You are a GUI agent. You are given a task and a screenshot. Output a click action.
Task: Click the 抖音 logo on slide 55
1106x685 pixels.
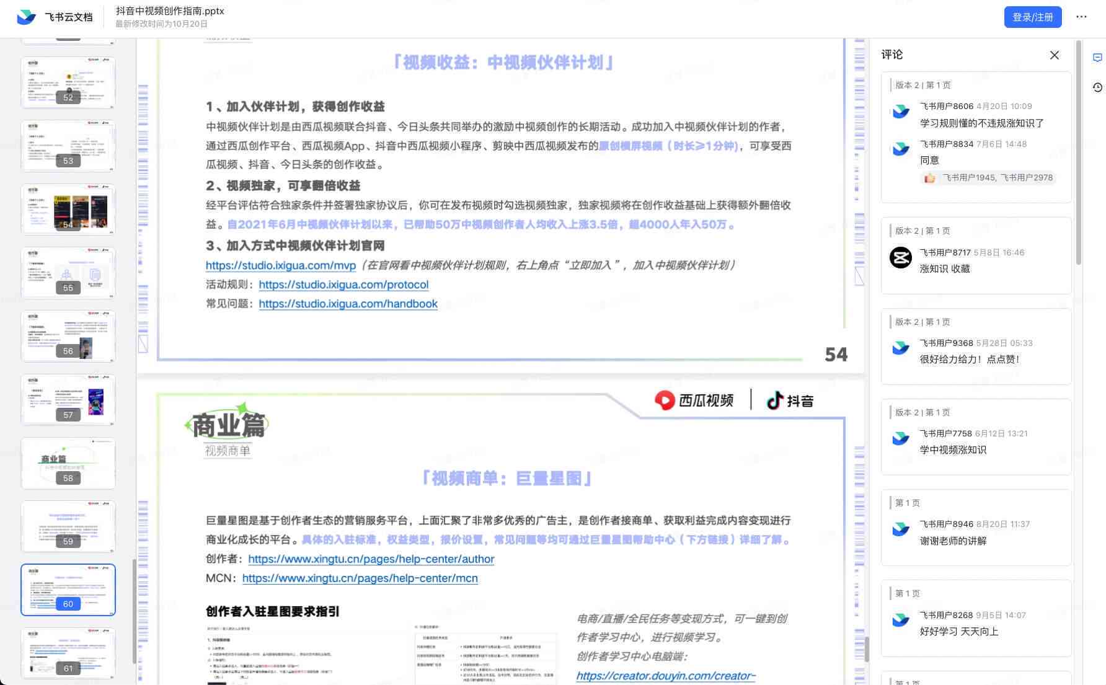click(790, 401)
